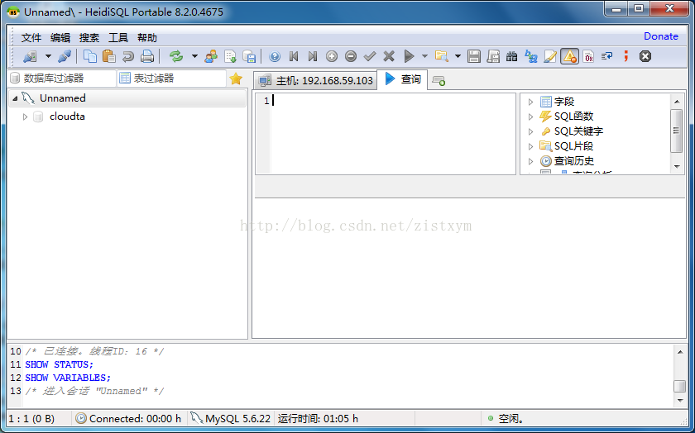Switch to the 主机: 192.168.59.103 tab
The image size is (695, 433).
315,81
